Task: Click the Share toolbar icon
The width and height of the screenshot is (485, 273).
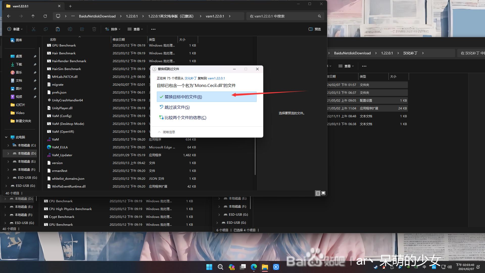Action: coord(82,29)
